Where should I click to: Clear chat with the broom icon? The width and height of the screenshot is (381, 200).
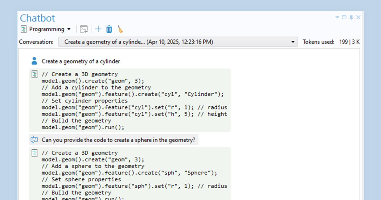coord(120,29)
